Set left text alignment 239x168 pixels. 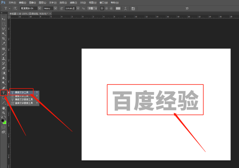point(102,8)
